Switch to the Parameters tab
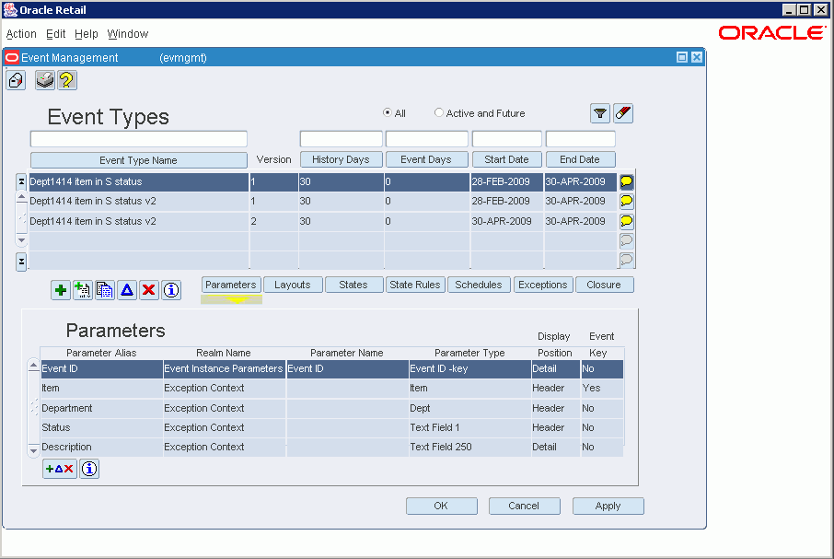Viewport: 834px width, 559px height. pos(231,285)
